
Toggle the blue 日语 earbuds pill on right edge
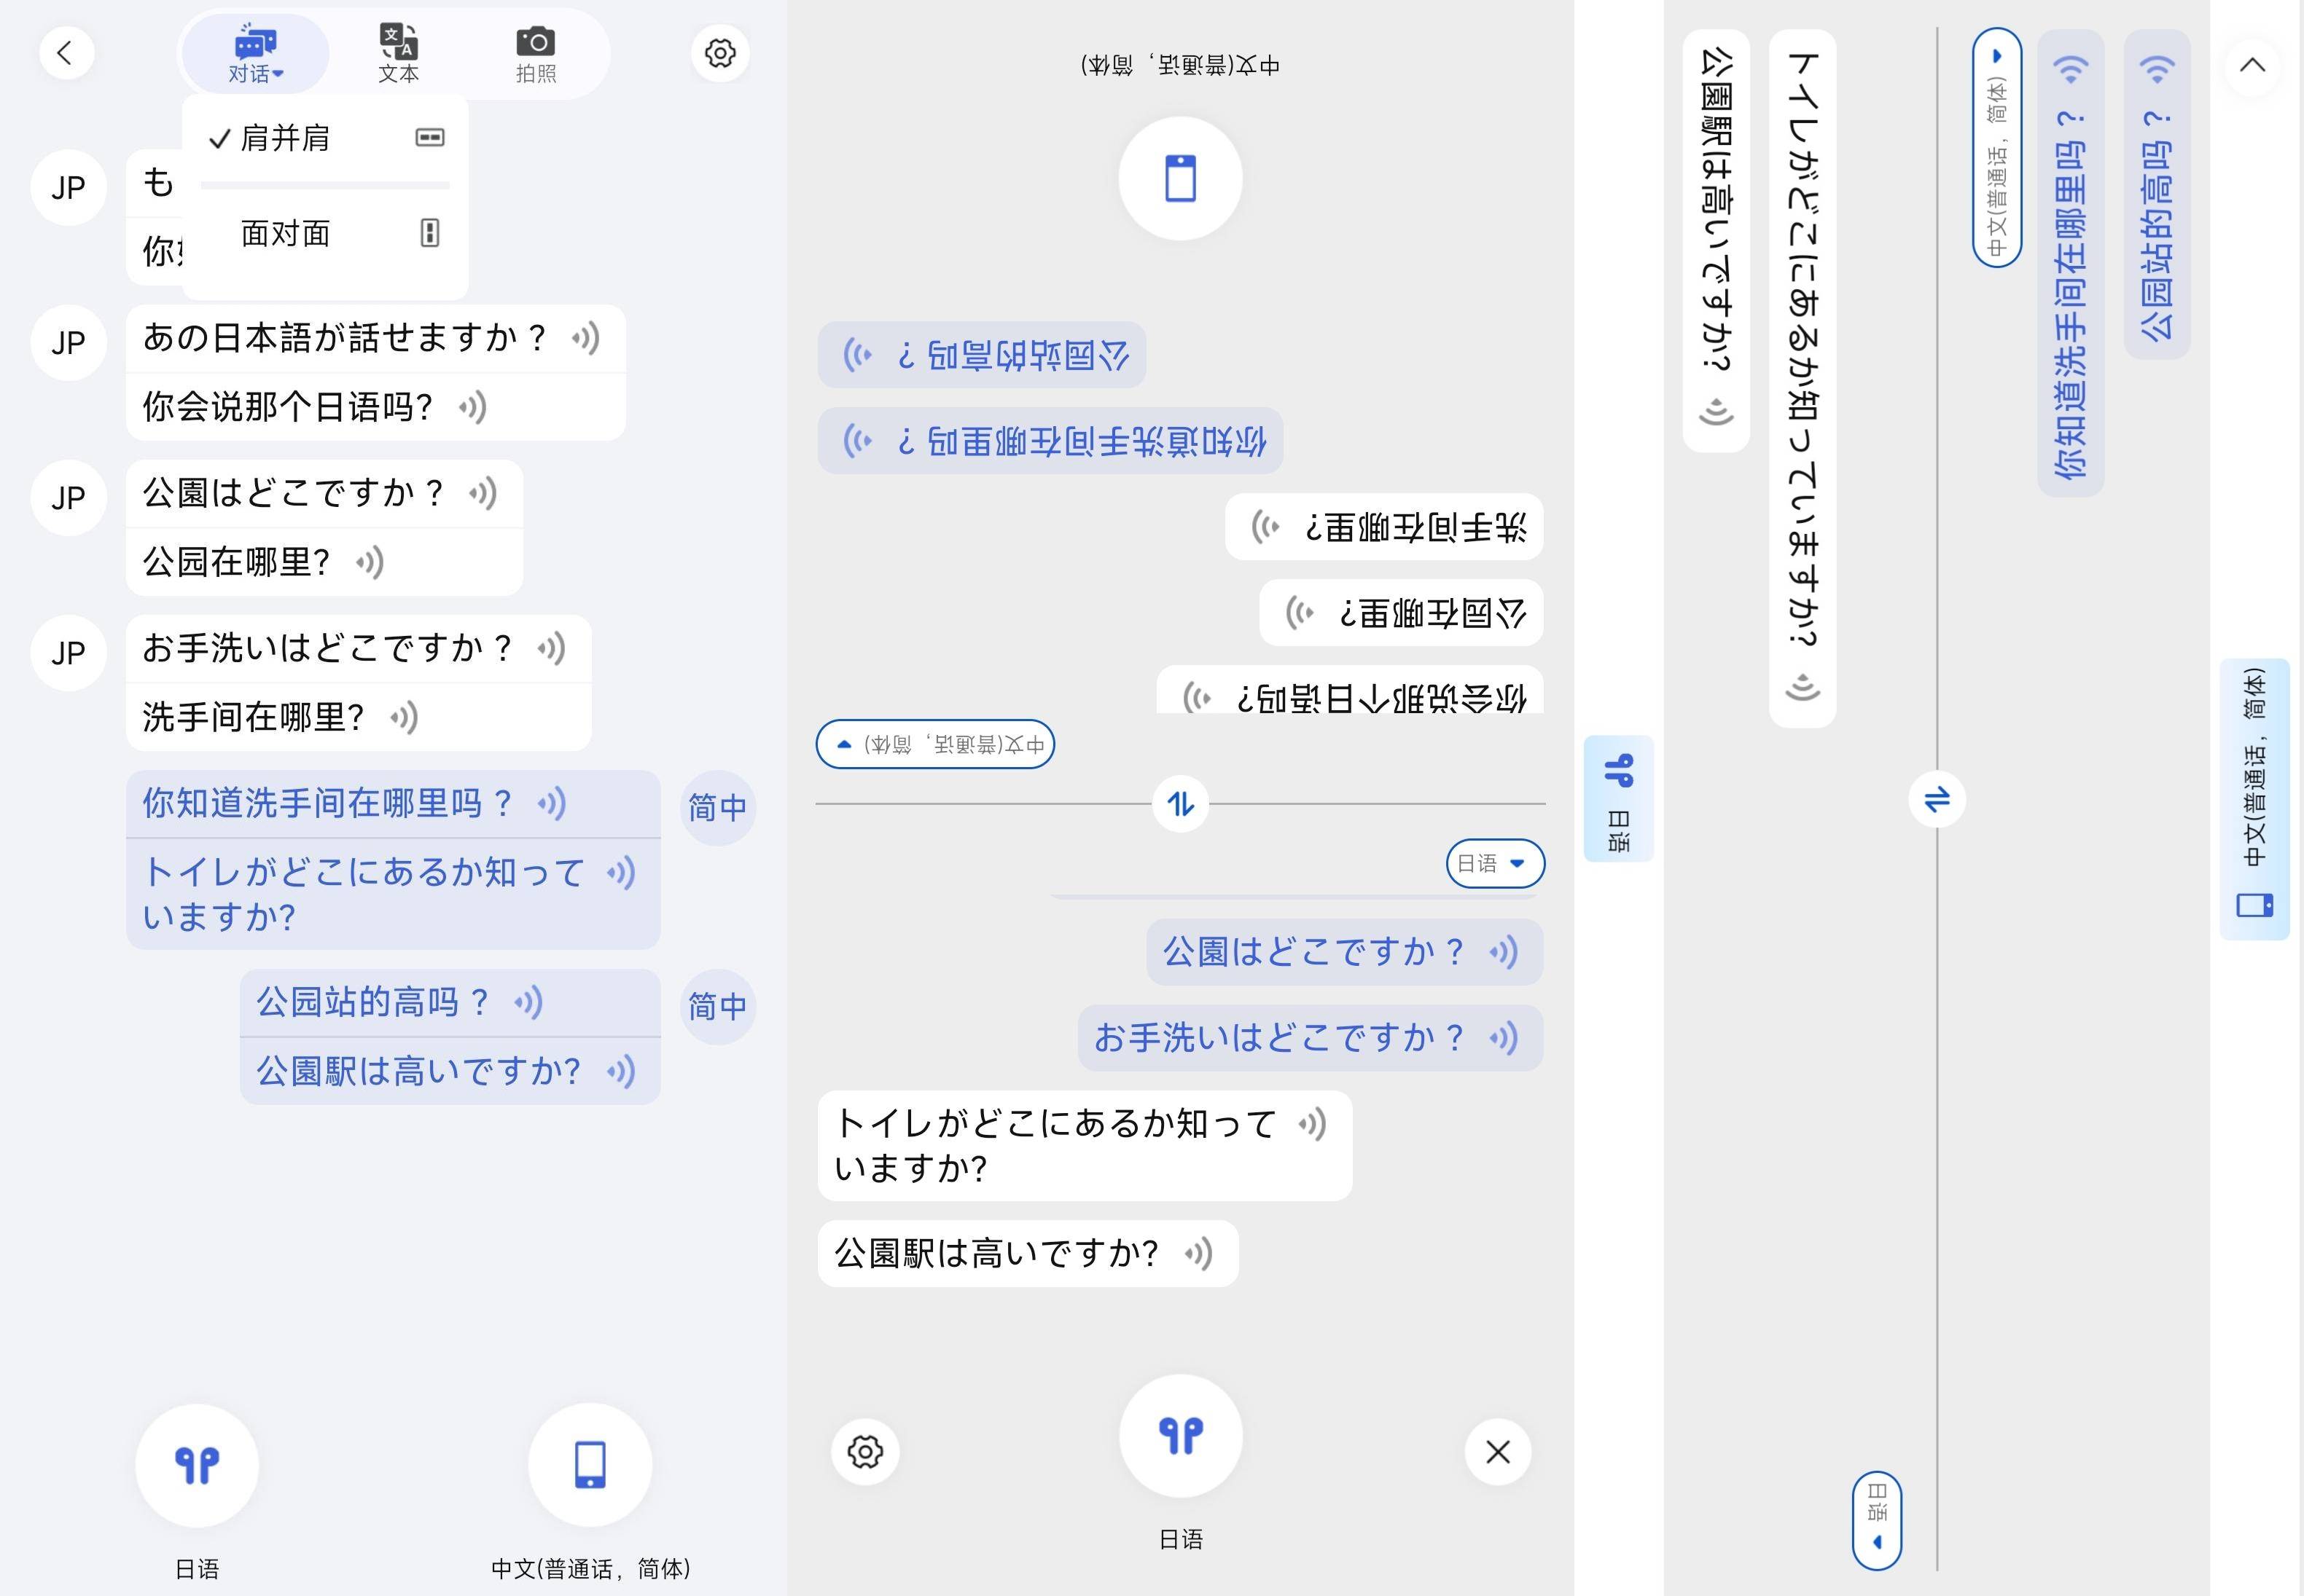tap(1617, 797)
